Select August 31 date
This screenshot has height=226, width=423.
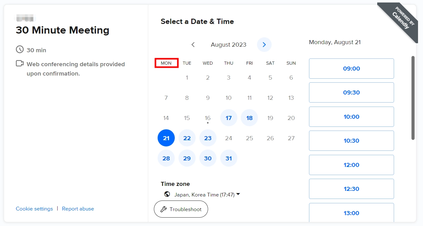tap(229, 158)
